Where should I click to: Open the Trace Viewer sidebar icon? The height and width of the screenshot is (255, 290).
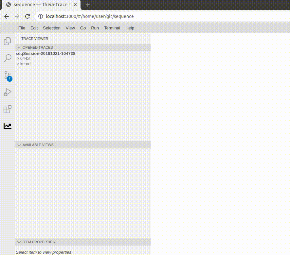tap(7, 126)
